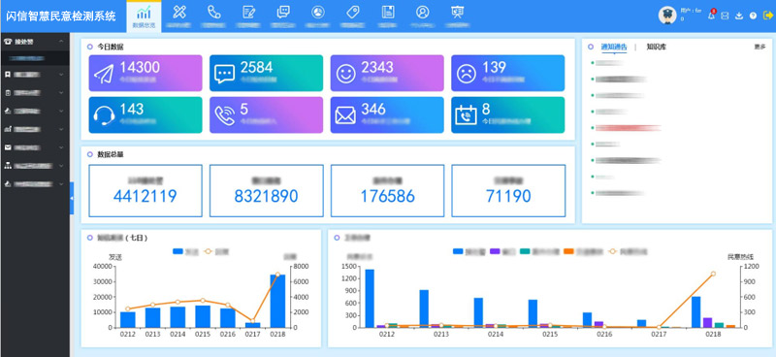Toggle orange line legend in seven-day chart
This screenshot has width=776, height=357.
[215, 251]
